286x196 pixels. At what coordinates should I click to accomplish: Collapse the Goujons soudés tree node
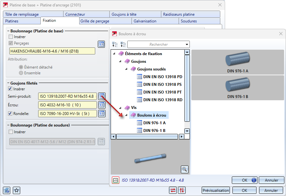tap(126, 69)
